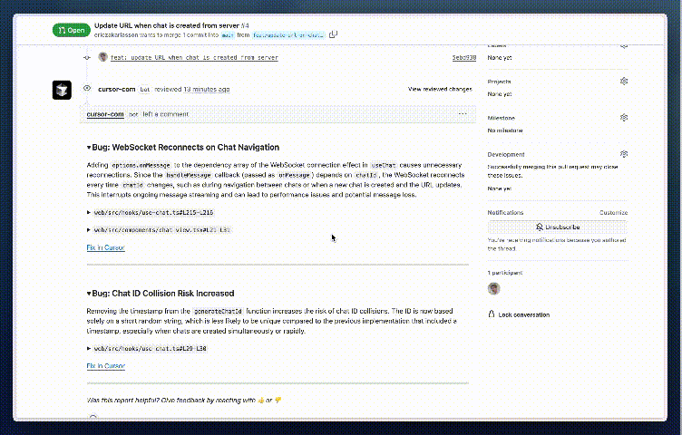Open Fix in Cursor link for WebSocket bug
The height and width of the screenshot is (435, 682).
[106, 247]
